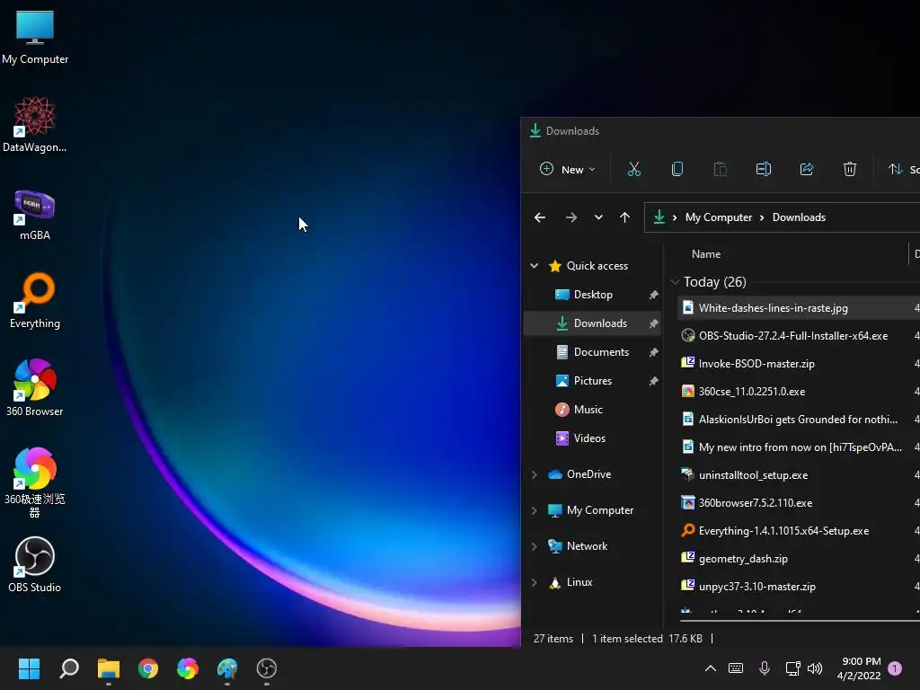Click chevron after My Computer in address bar
This screenshot has width=920, height=690.
pyautogui.click(x=762, y=217)
